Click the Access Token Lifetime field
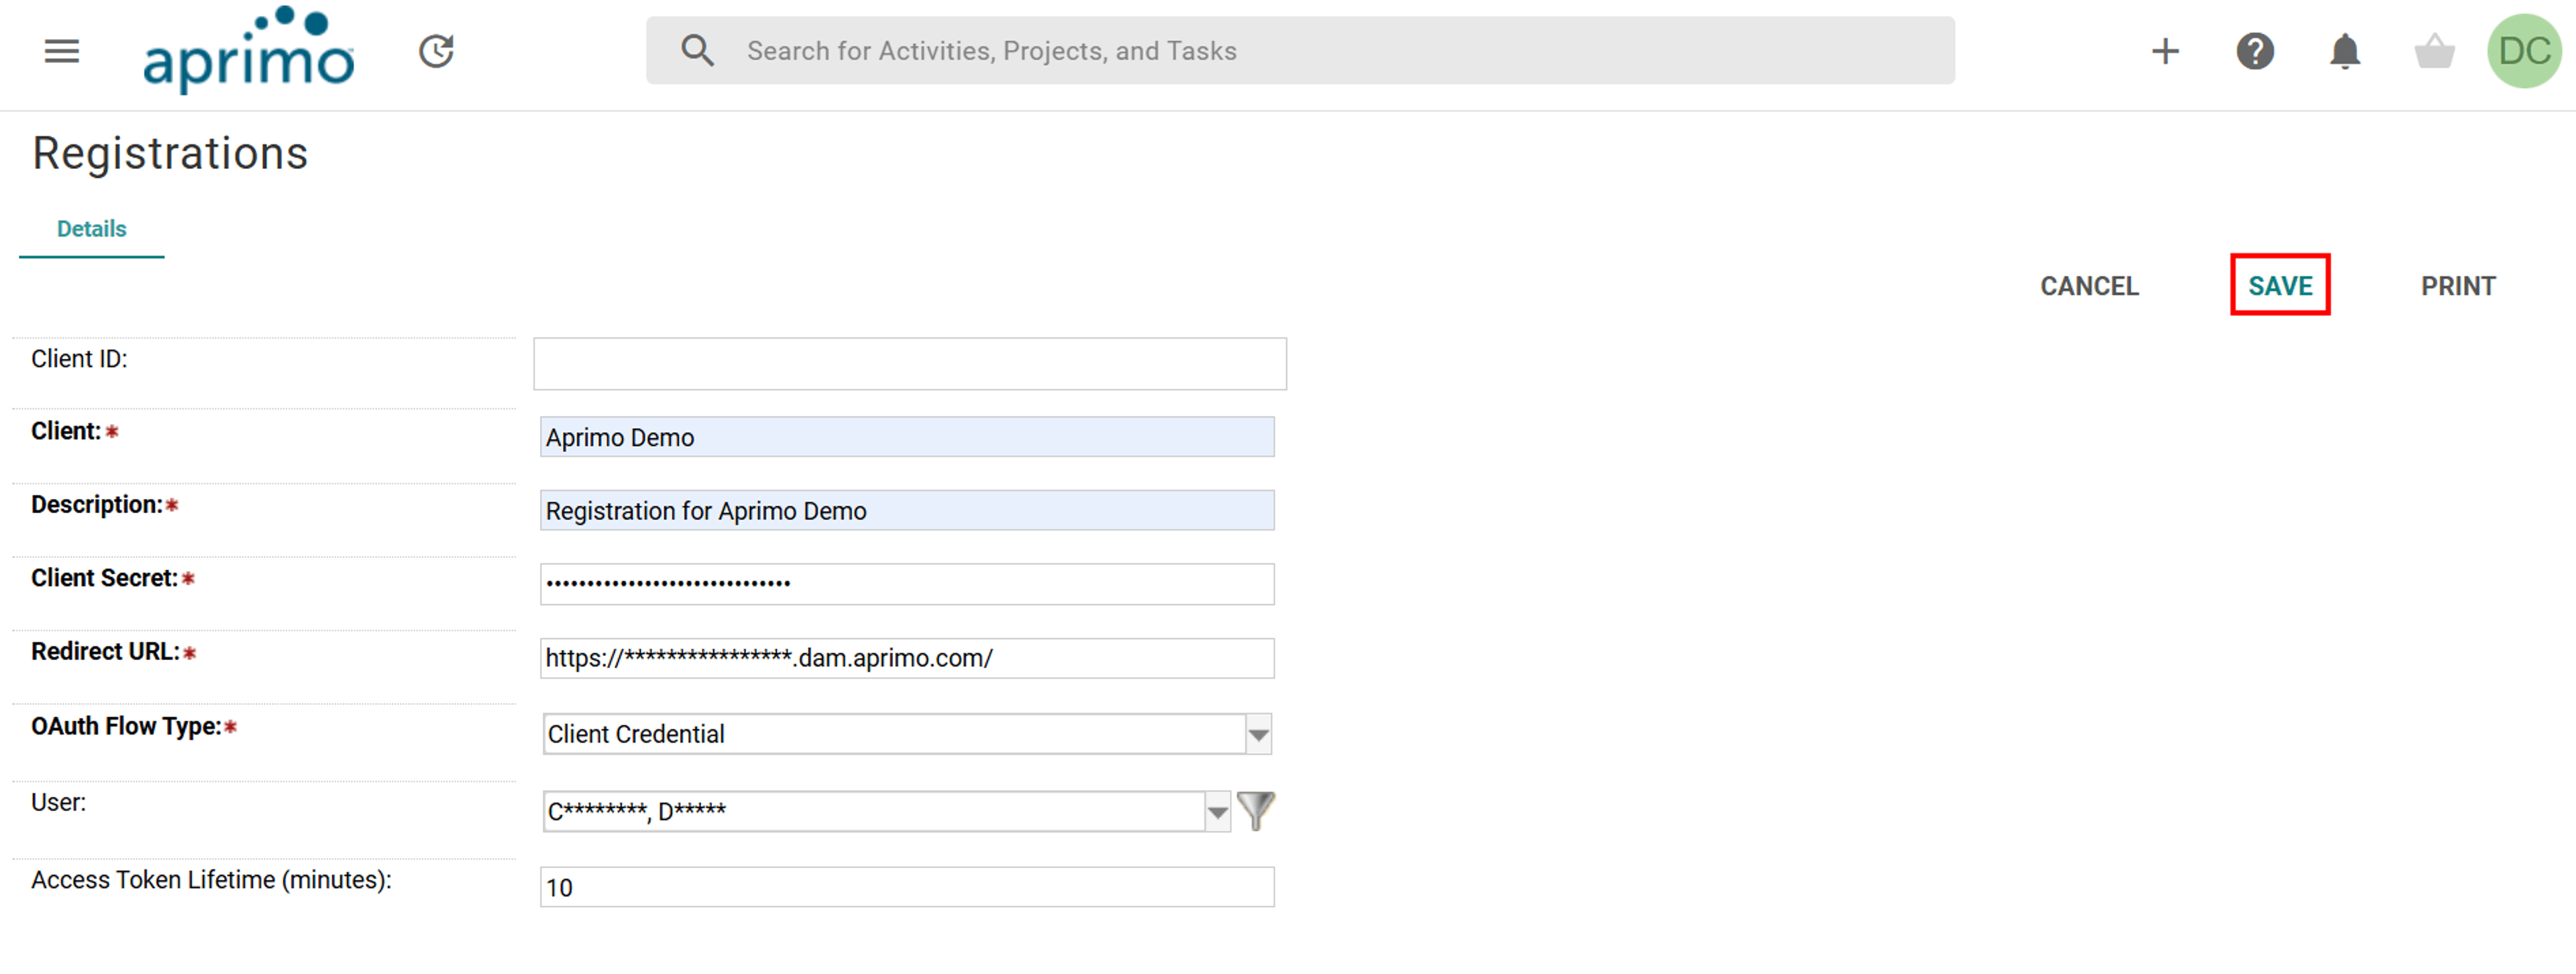The width and height of the screenshot is (2576, 974). [x=907, y=888]
